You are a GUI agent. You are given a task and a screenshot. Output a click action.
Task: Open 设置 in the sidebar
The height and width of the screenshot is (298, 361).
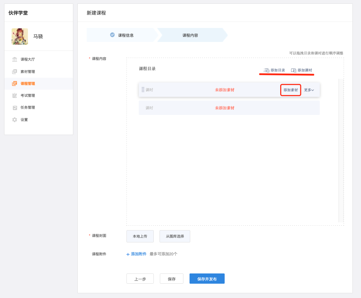click(x=39, y=120)
